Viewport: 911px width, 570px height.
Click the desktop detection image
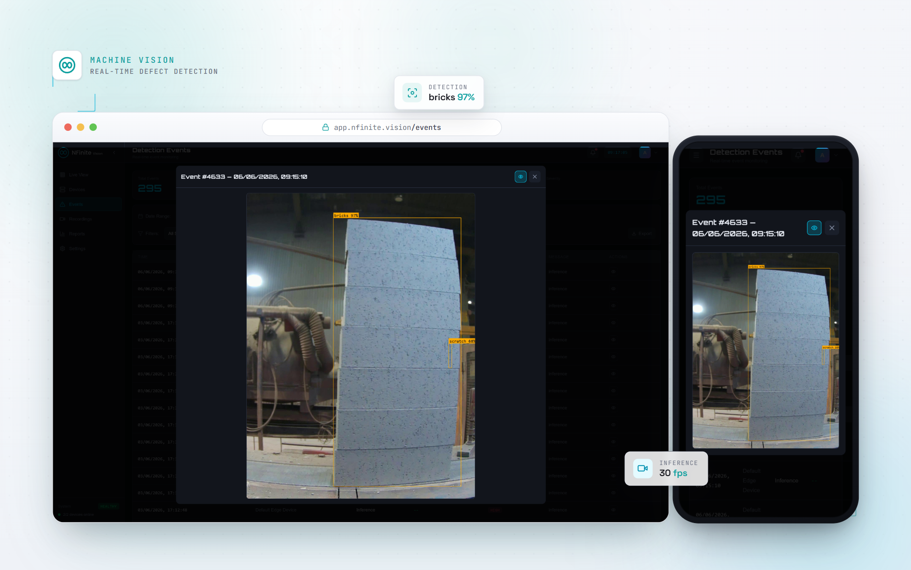[361, 346]
